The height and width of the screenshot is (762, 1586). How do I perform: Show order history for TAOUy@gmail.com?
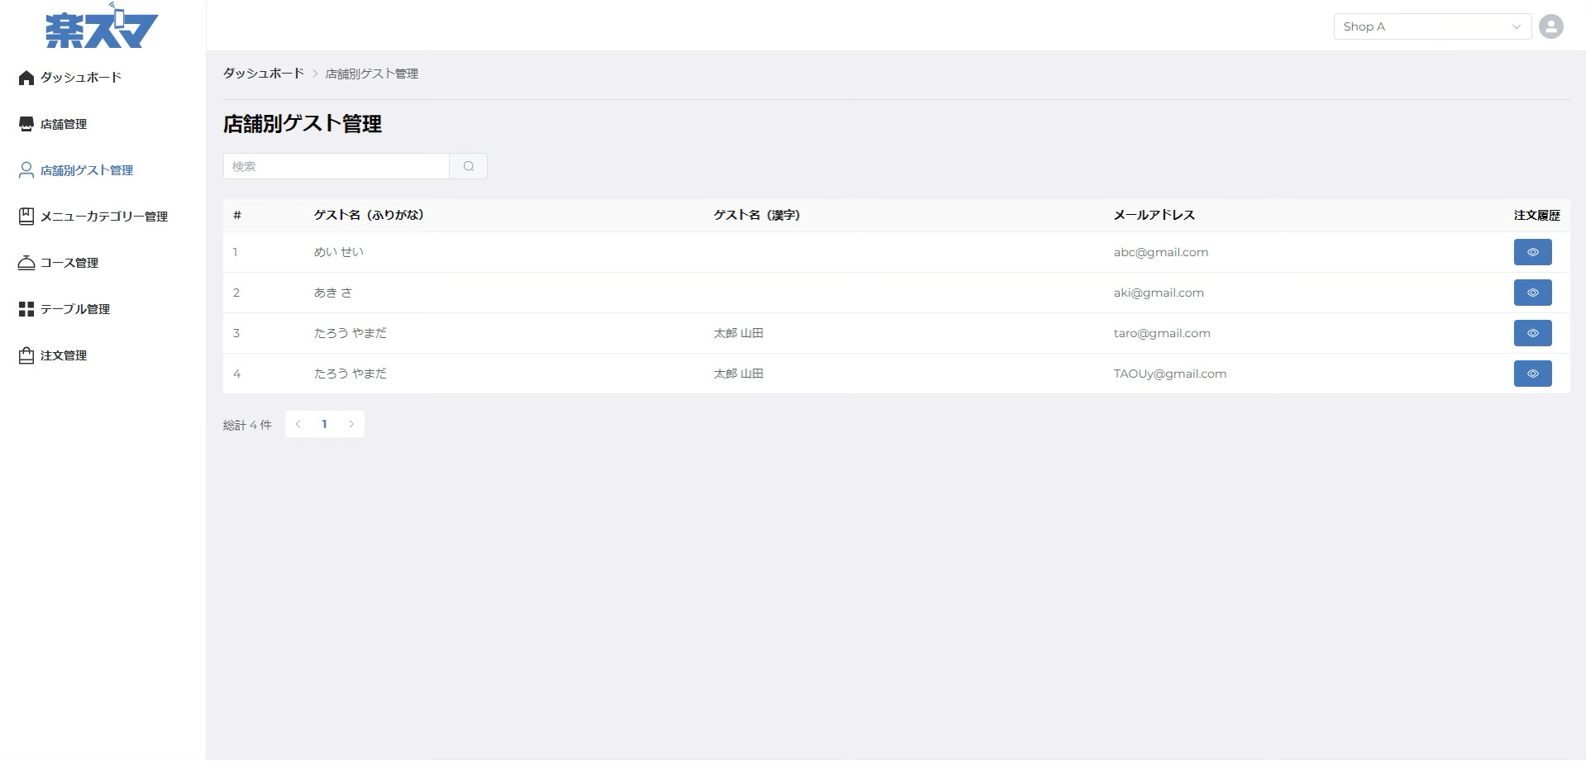pos(1532,374)
